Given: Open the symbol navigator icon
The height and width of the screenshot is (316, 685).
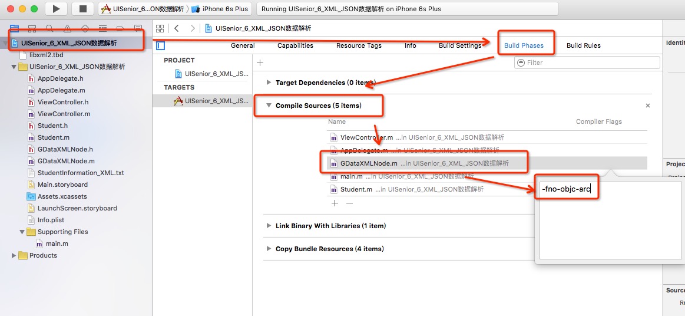Looking at the screenshot, I should 32,29.
